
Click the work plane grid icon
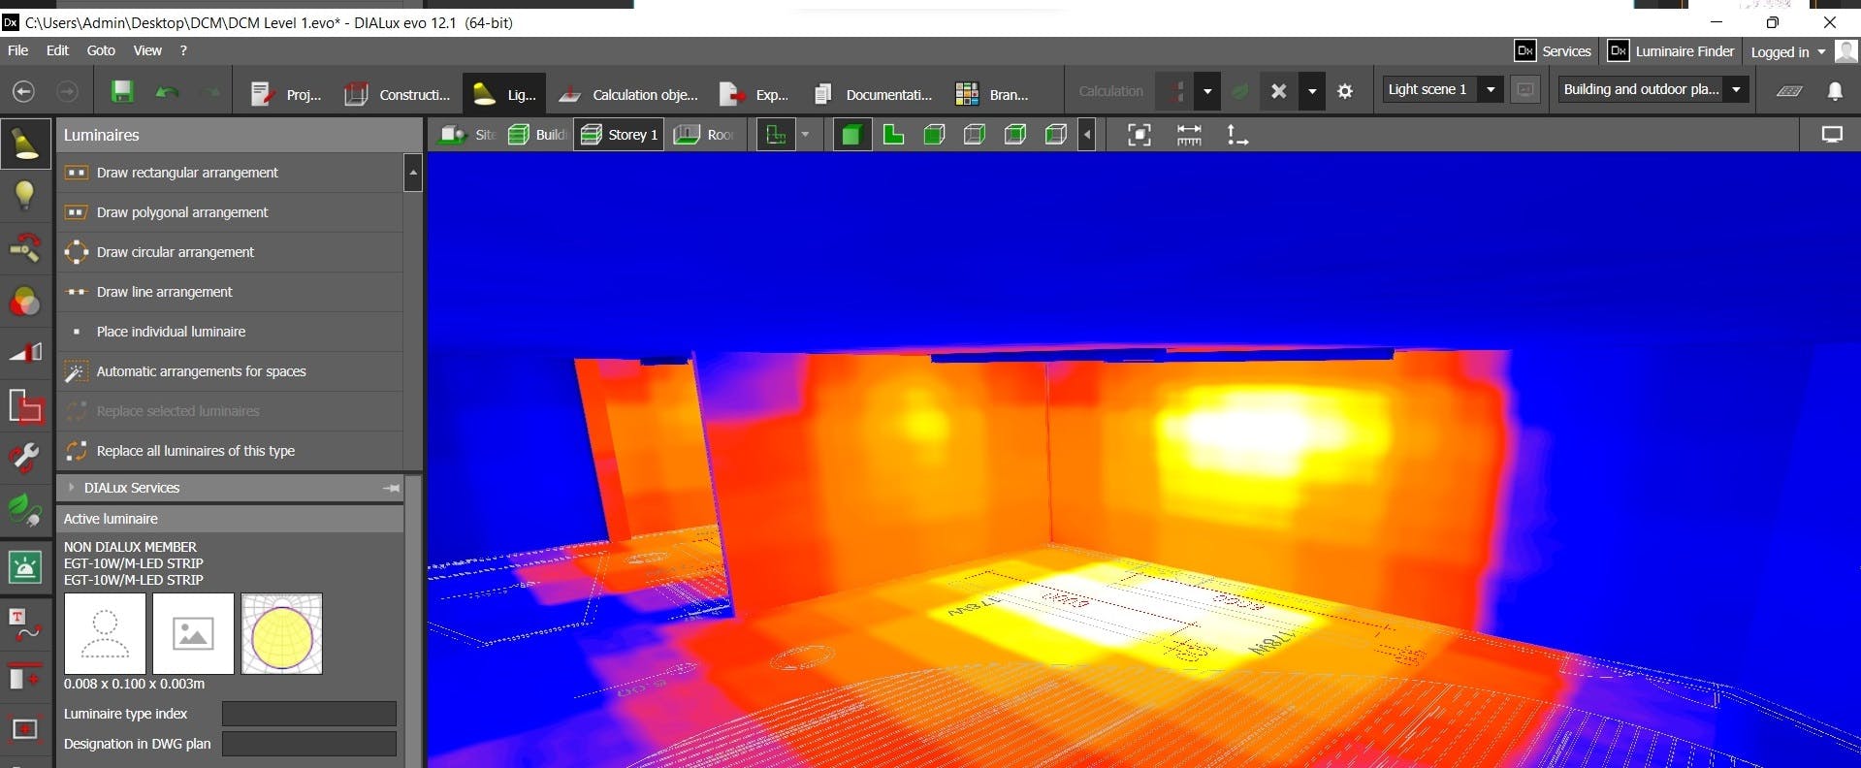coord(1789,91)
